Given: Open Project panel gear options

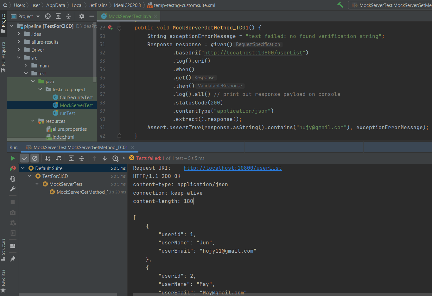Looking at the screenshot, I should tap(82, 16).
